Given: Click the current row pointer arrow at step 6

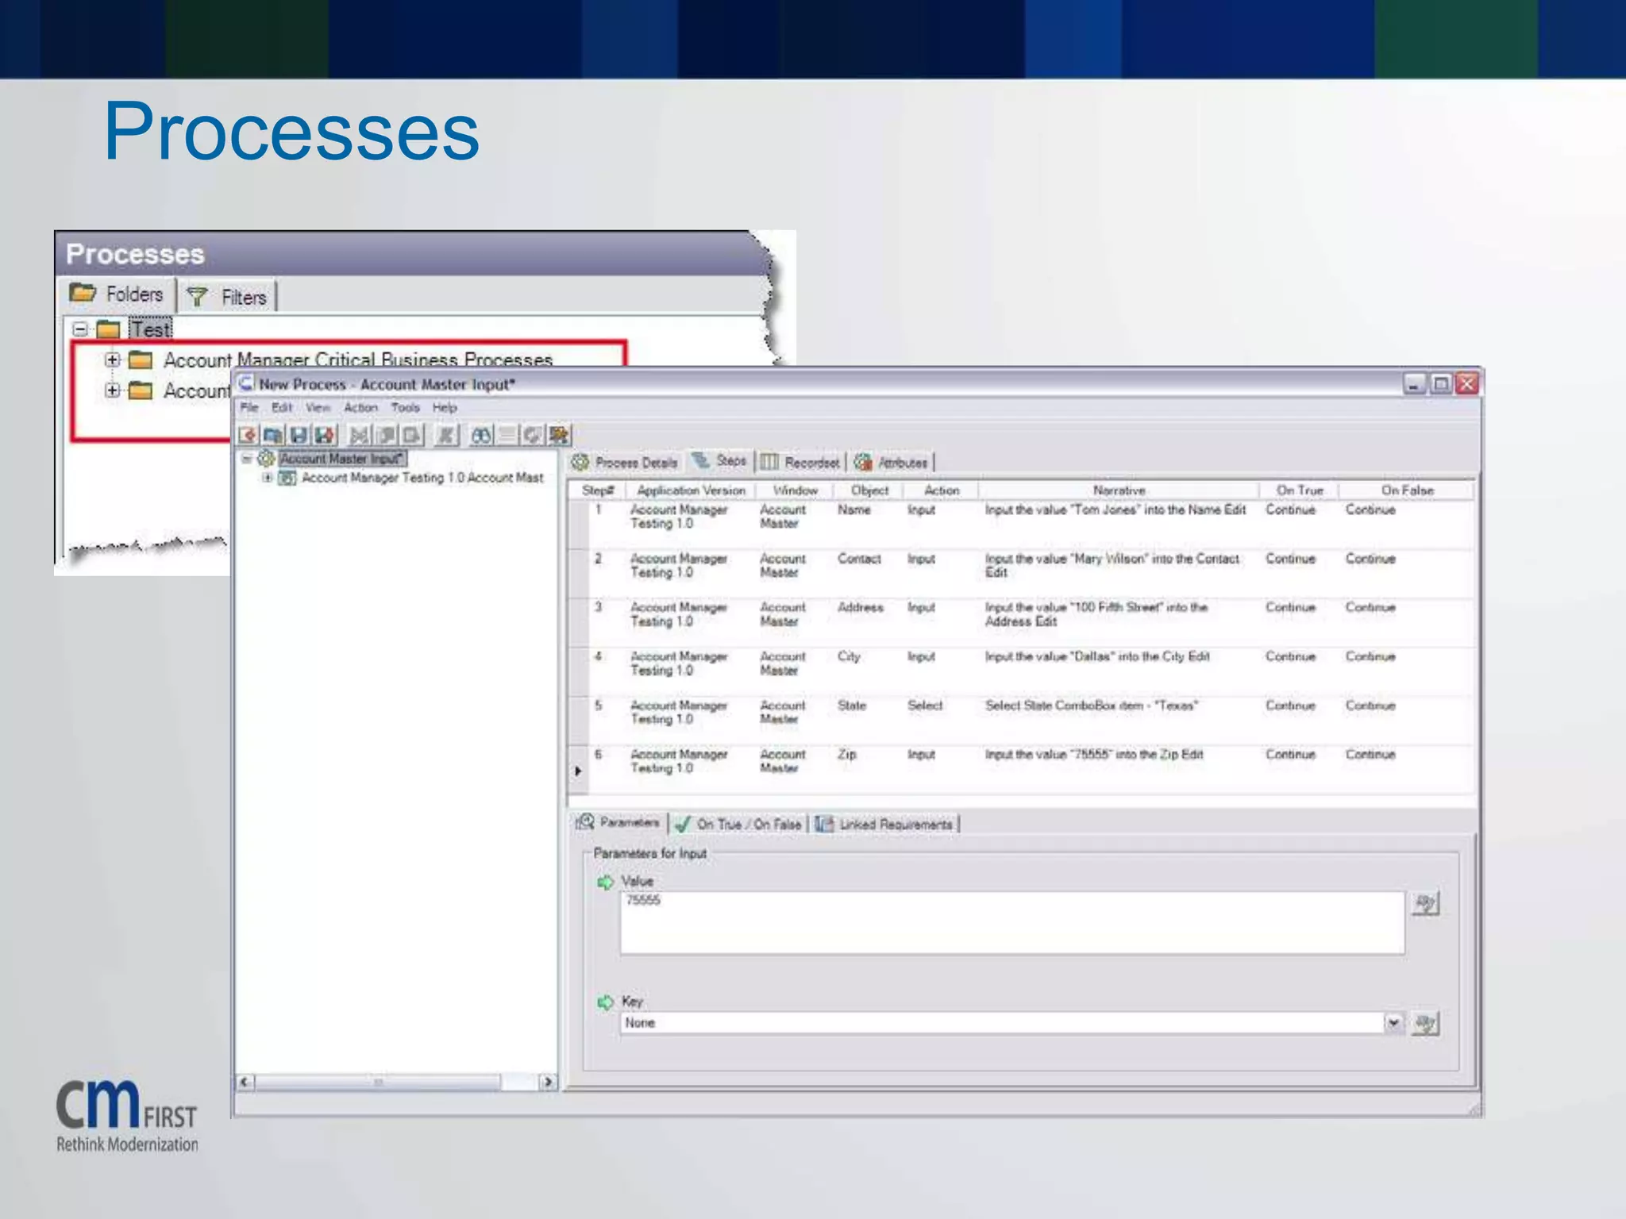Looking at the screenshot, I should [578, 771].
